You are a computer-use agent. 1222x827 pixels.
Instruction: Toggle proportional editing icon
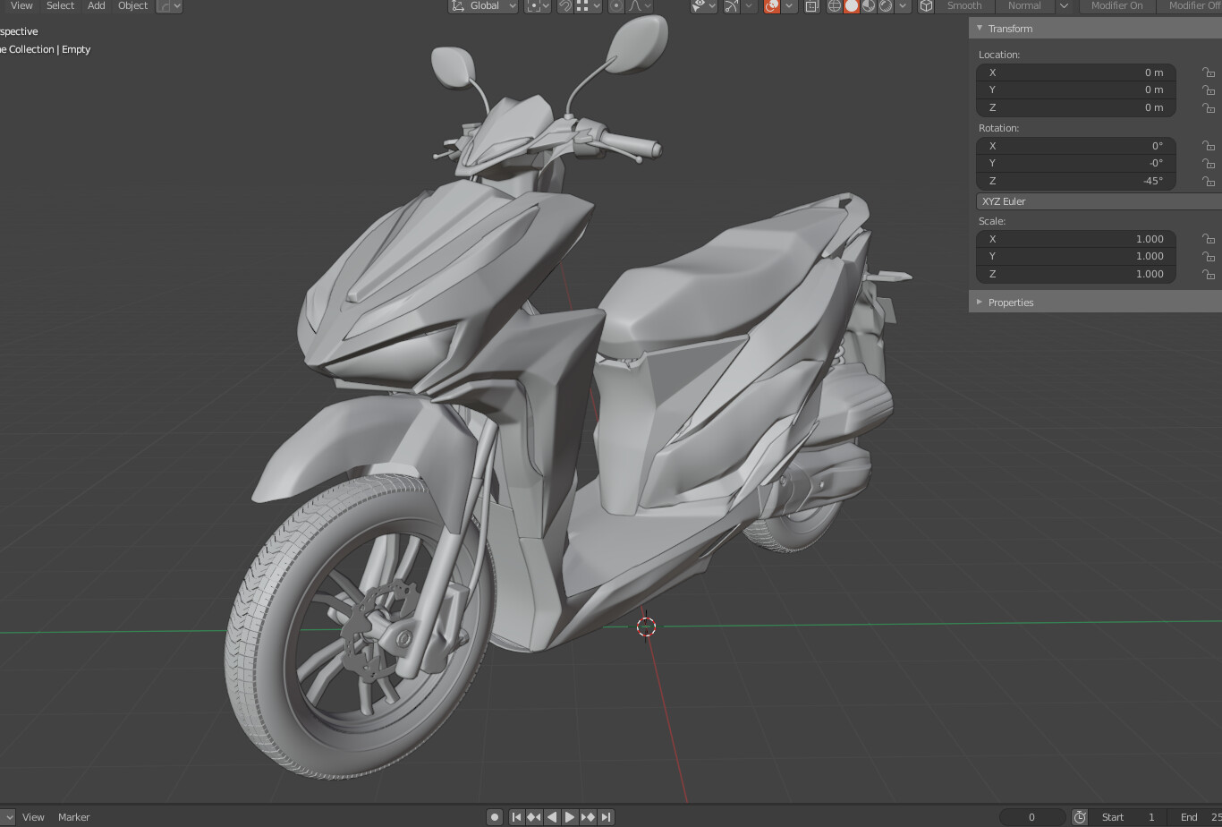click(616, 5)
